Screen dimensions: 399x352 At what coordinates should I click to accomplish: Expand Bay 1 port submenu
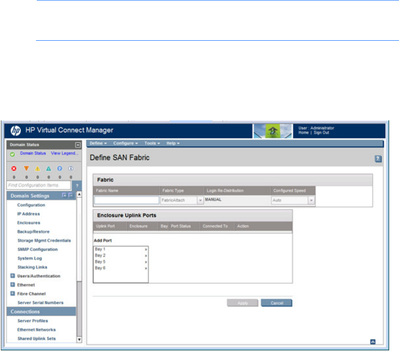pyautogui.click(x=146, y=249)
